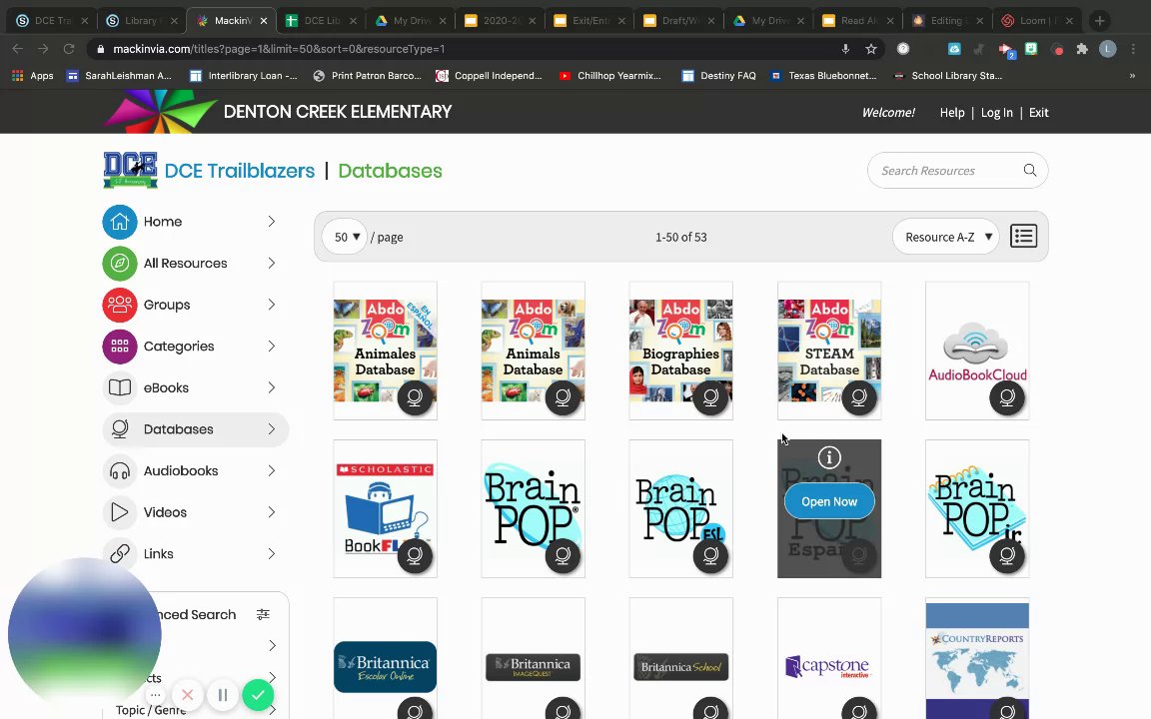Bookmark page with star icon
This screenshot has width=1151, height=719.
coord(870,49)
